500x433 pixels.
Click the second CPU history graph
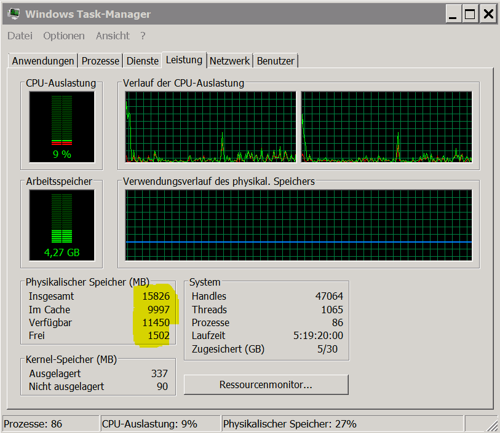click(386, 127)
